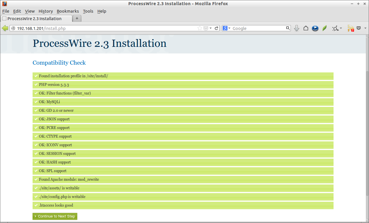Click './site/config.php is writable' row
This screenshot has width=369, height=223.
[x=183, y=197]
